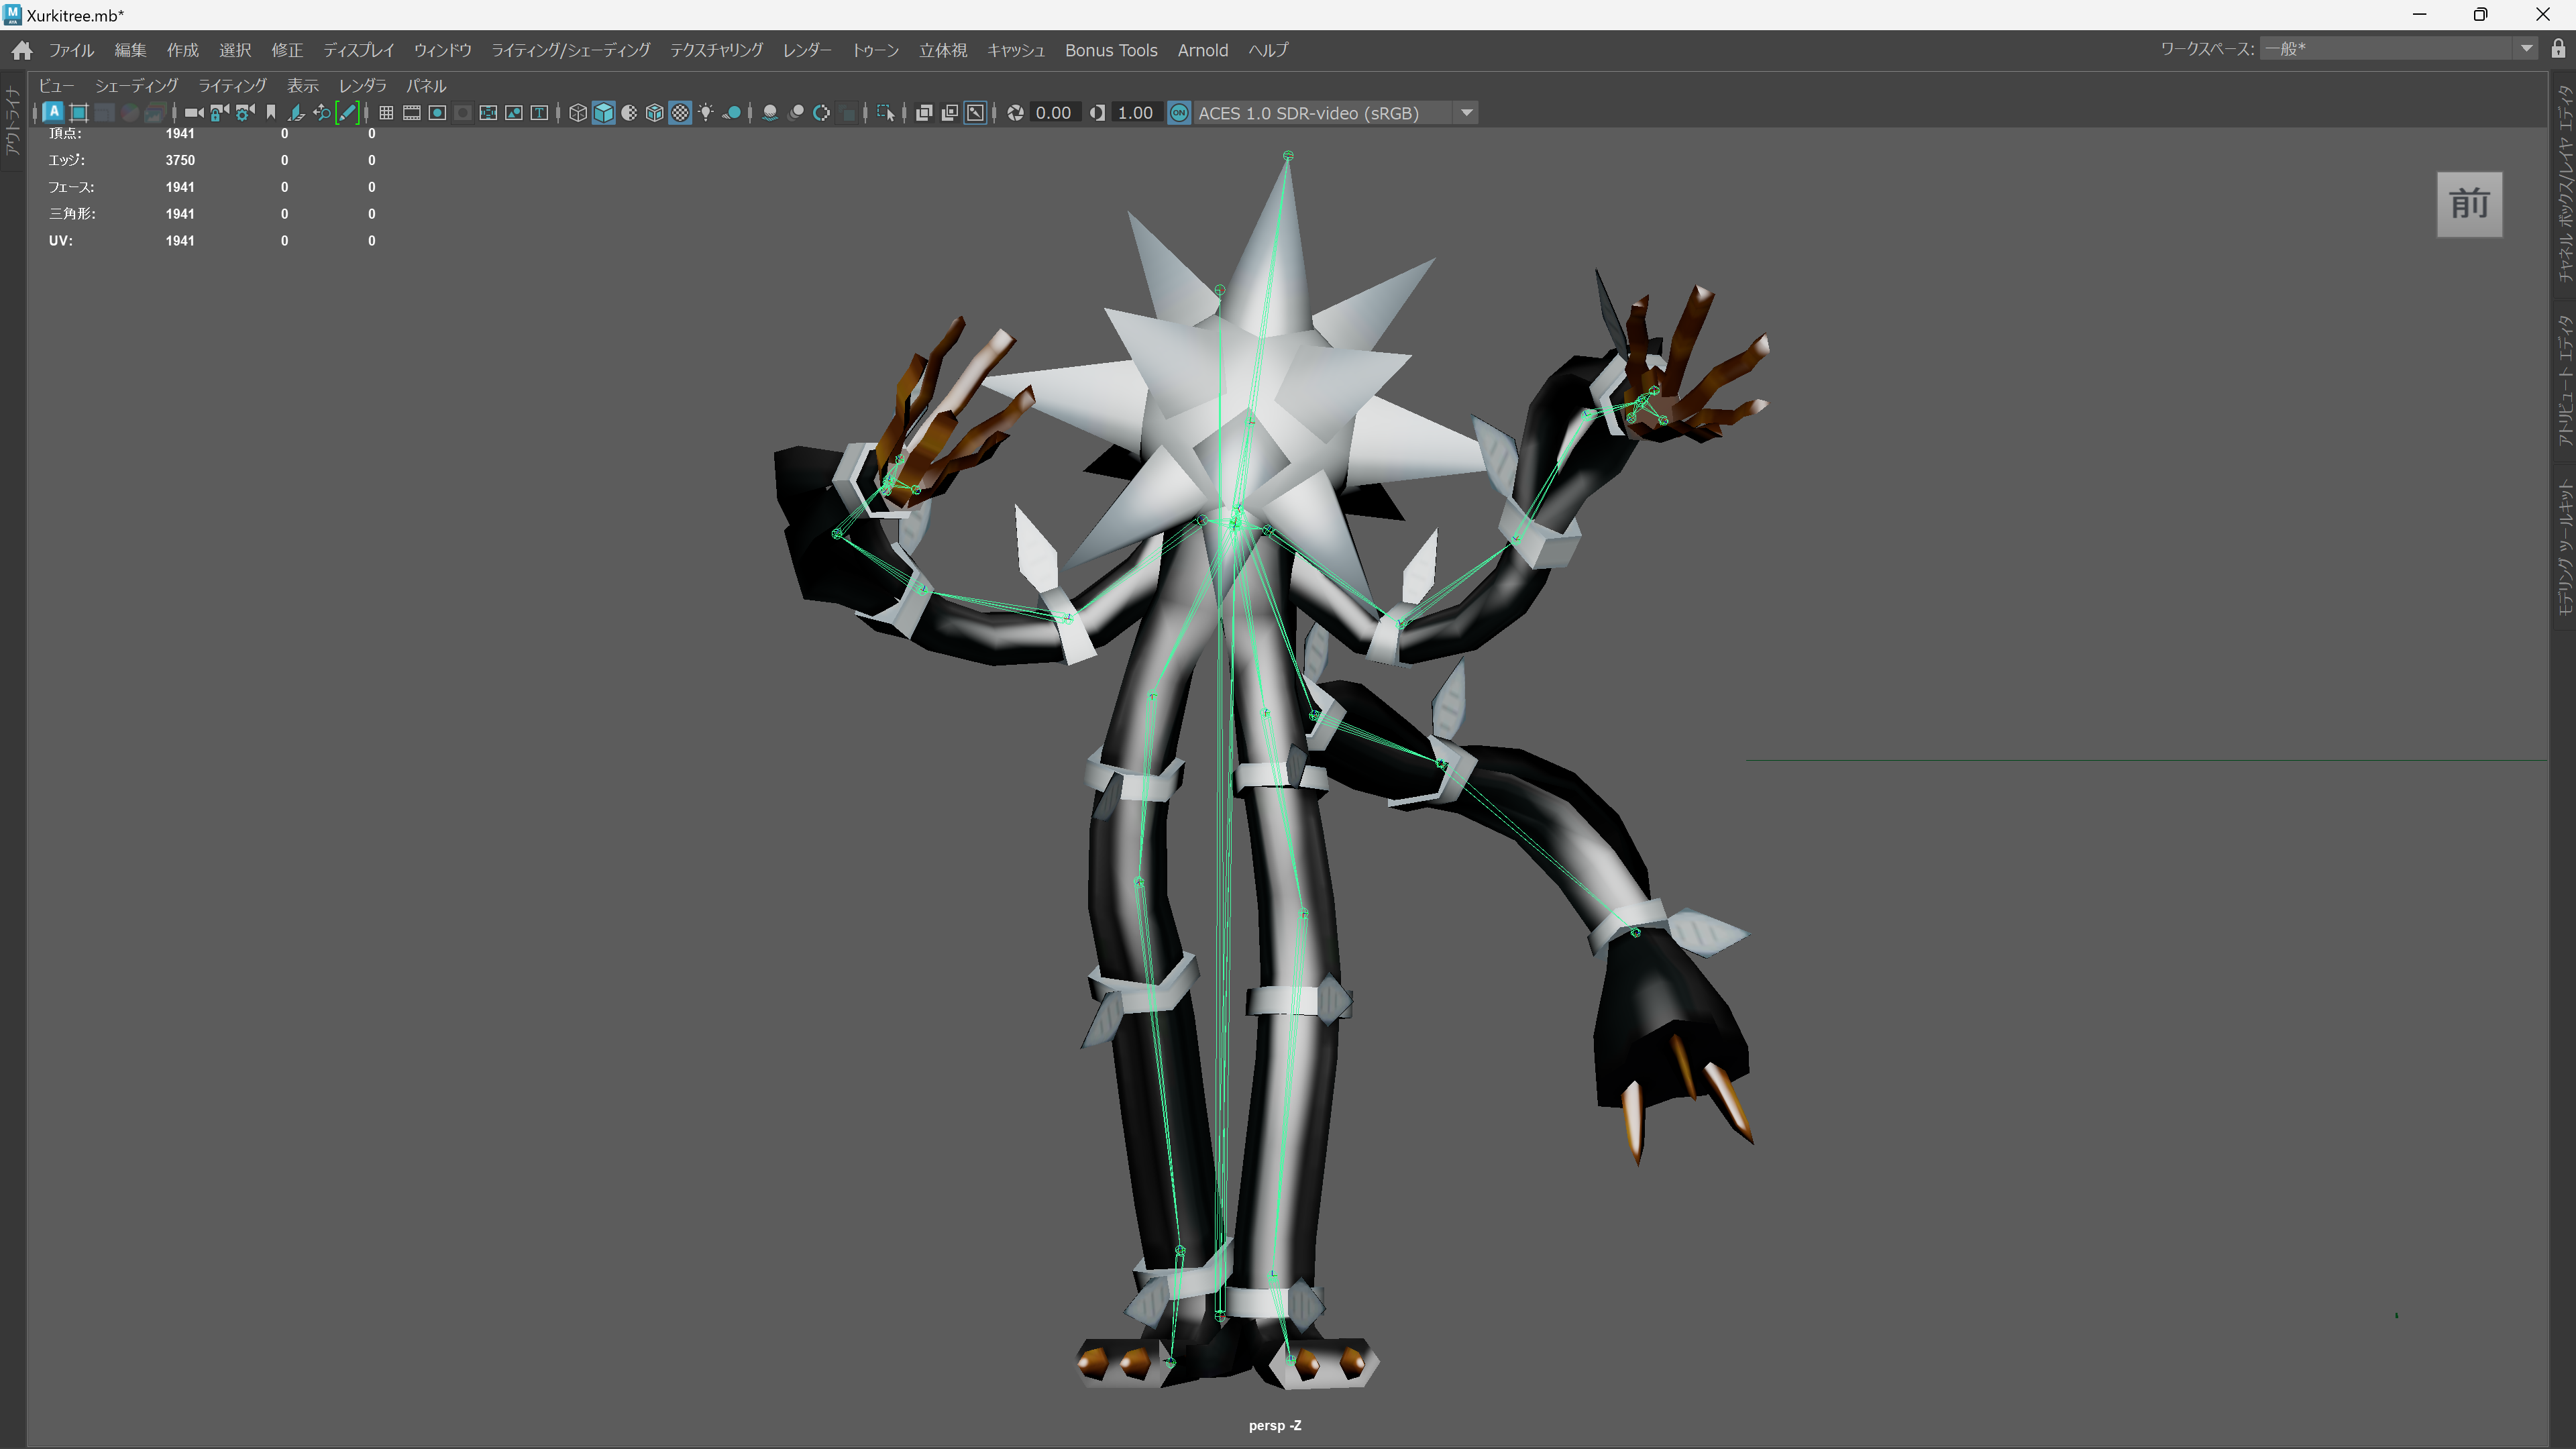Open the Bonus Tools menu
The height and width of the screenshot is (1449, 2576).
tap(1111, 50)
